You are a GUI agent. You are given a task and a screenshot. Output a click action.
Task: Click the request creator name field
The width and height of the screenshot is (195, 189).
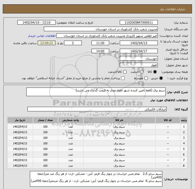(x=107, y=36)
